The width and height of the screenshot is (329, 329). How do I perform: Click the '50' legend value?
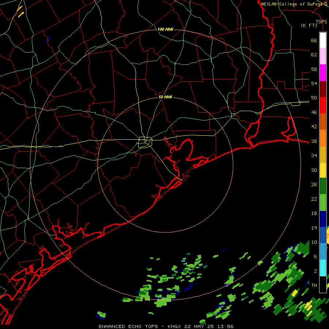314,98
